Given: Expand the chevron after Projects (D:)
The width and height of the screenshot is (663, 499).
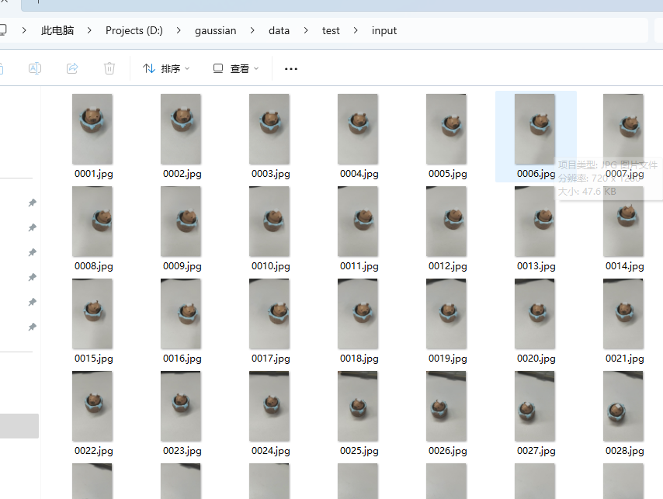Looking at the screenshot, I should pyautogui.click(x=179, y=31).
